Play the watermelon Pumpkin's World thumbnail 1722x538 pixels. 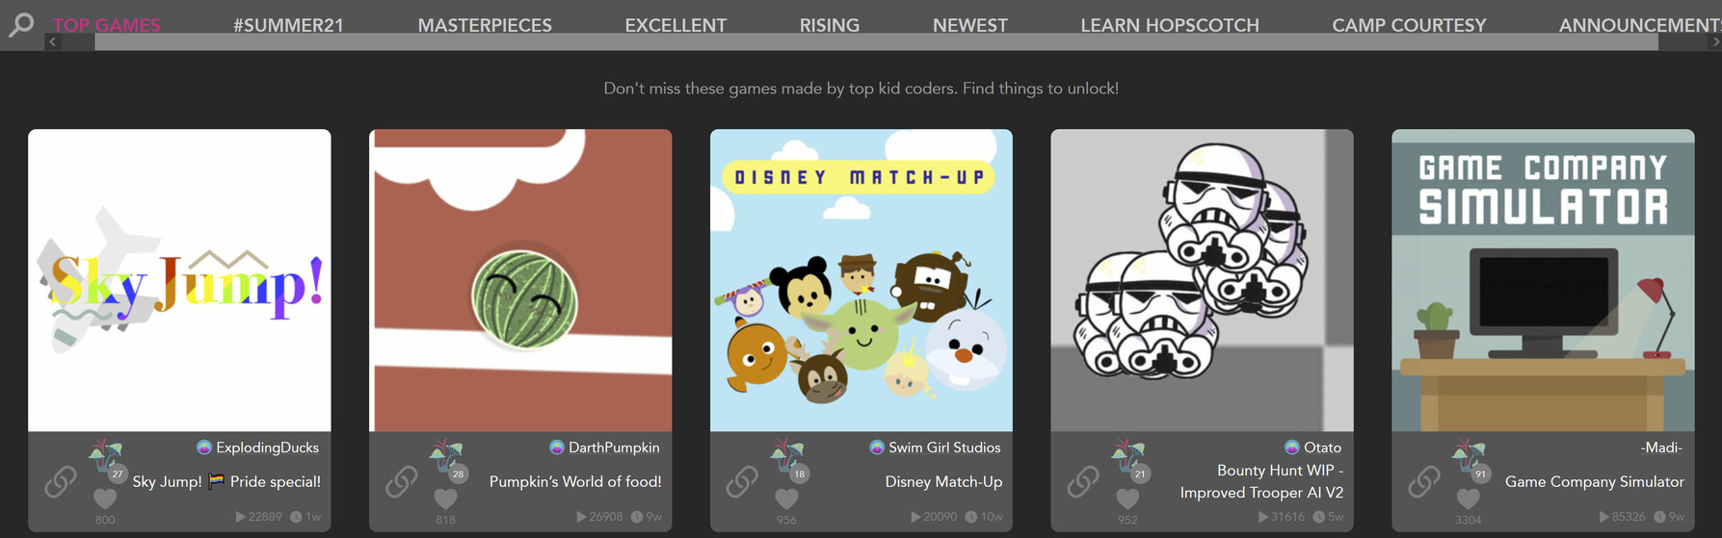[520, 280]
